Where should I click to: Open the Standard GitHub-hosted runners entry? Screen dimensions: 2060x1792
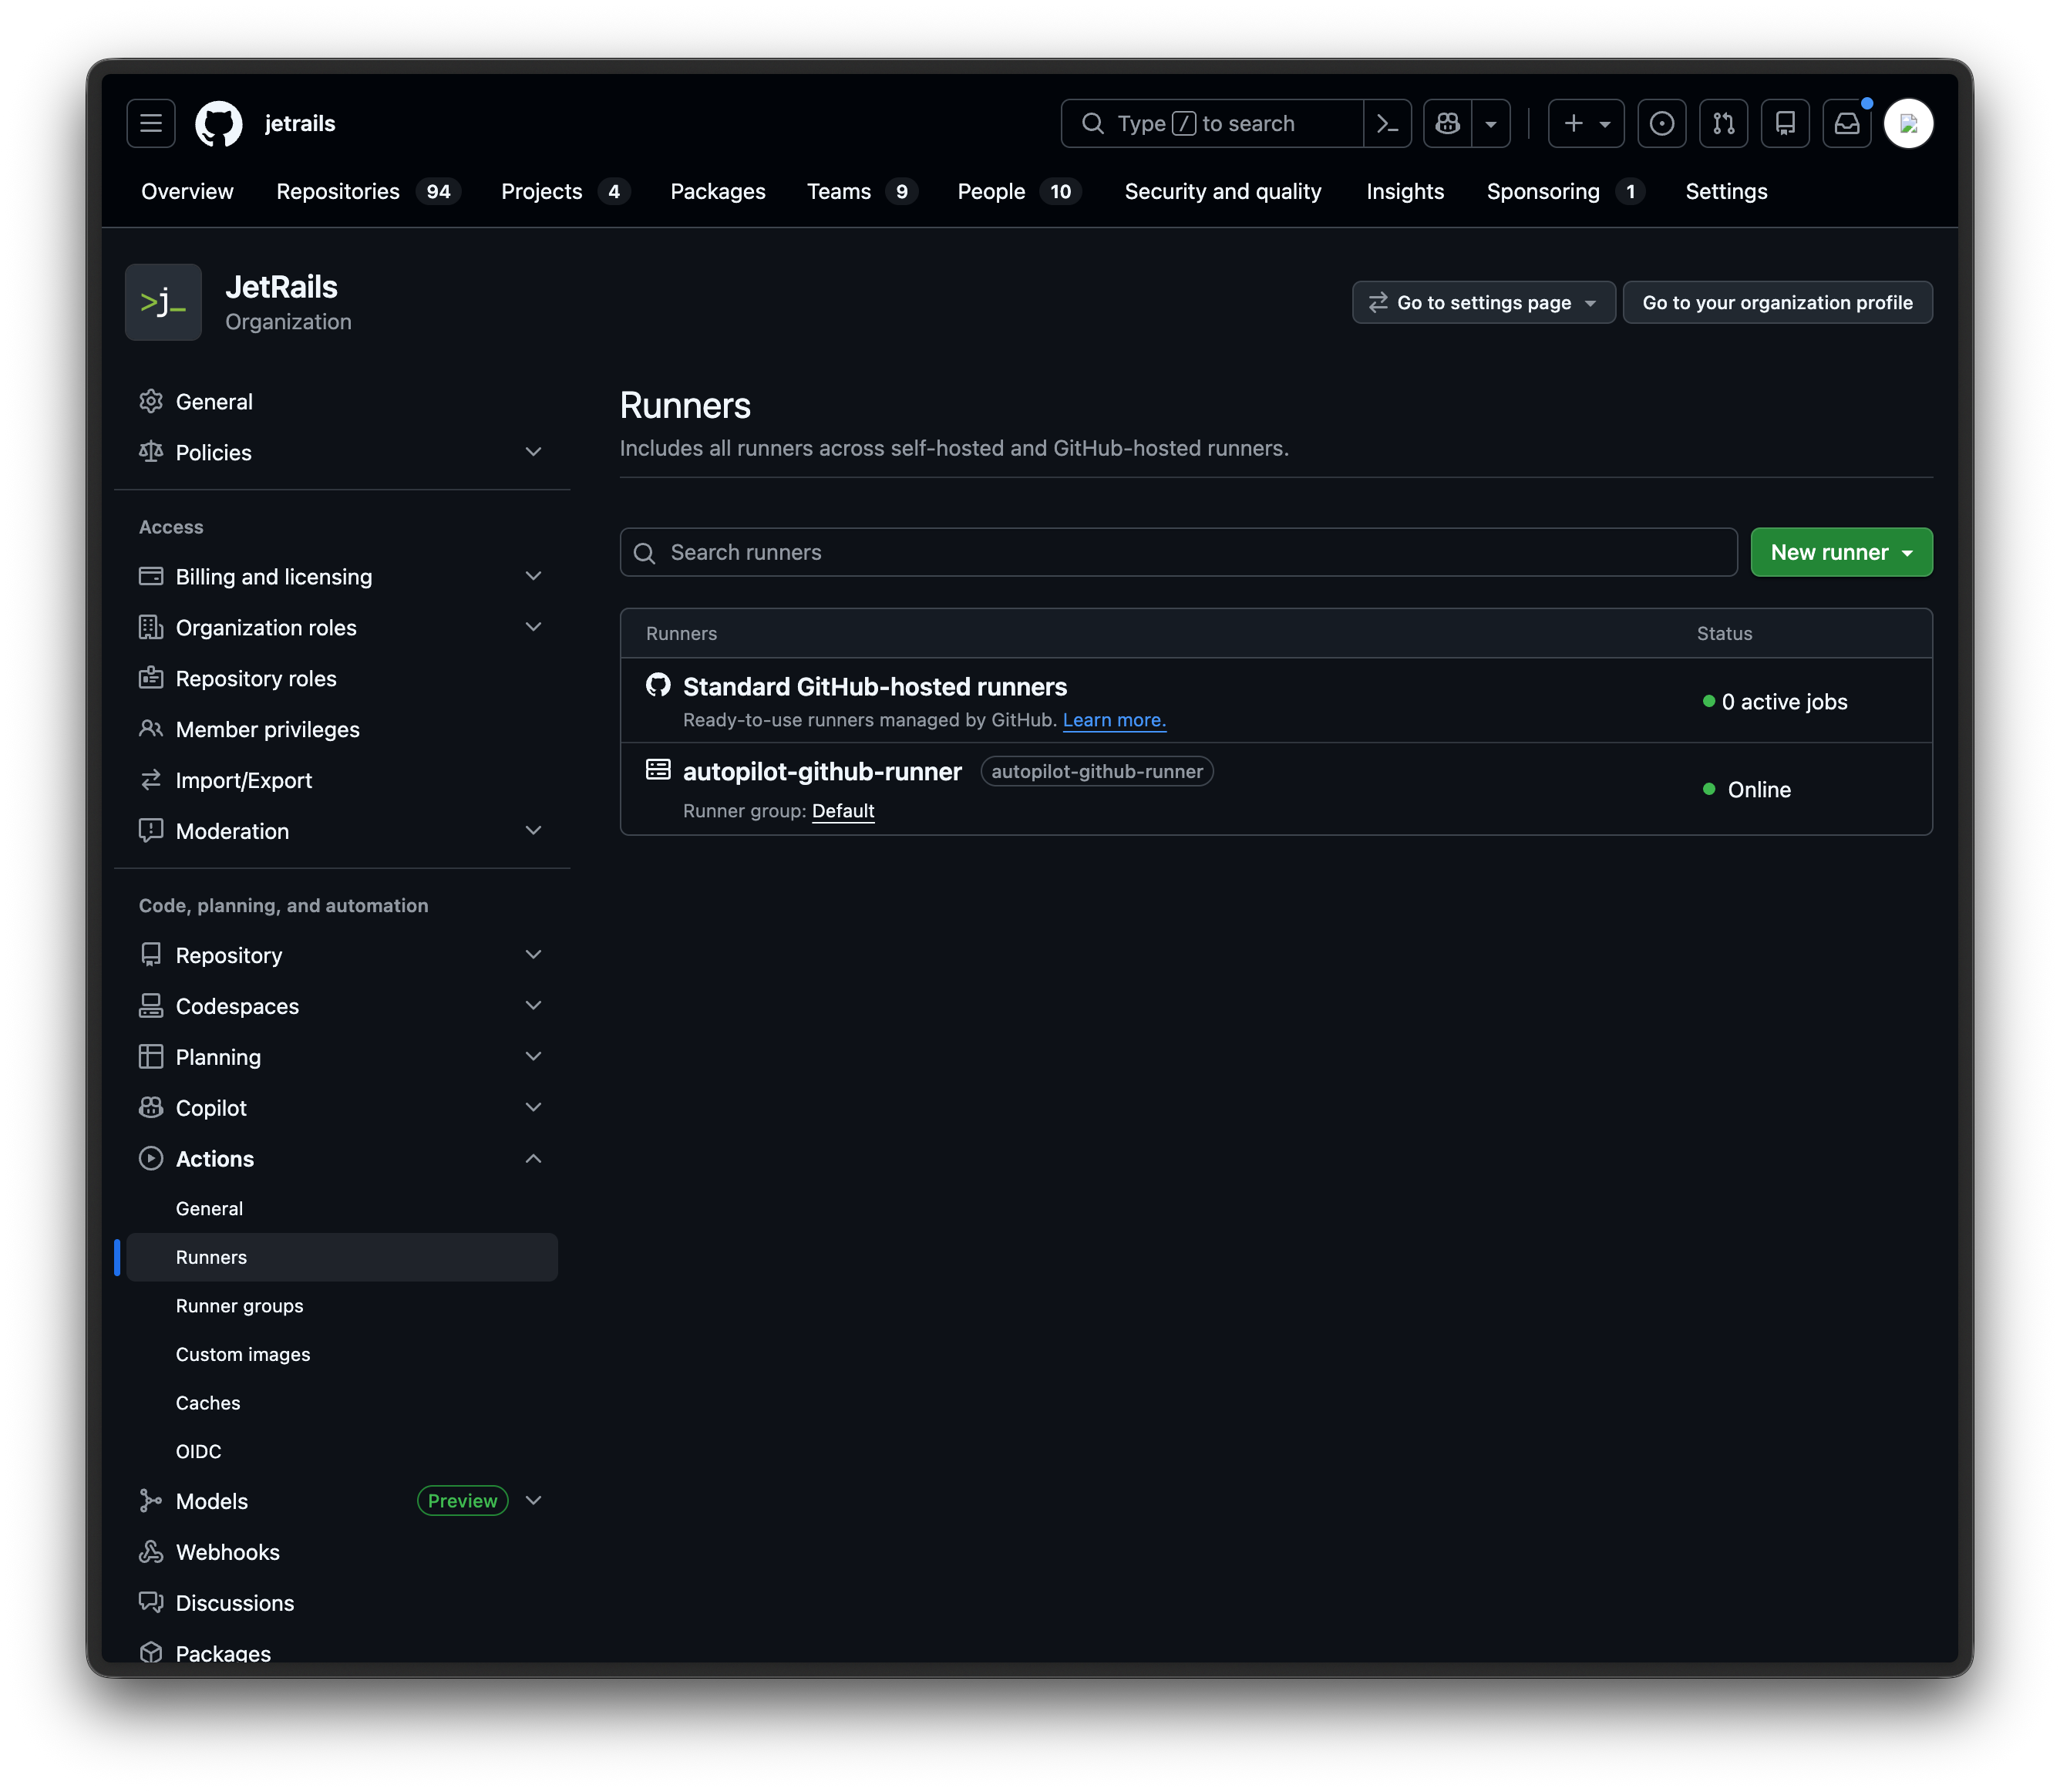click(x=875, y=687)
